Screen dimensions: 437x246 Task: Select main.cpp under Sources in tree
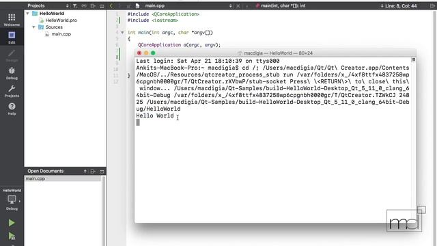pos(61,34)
